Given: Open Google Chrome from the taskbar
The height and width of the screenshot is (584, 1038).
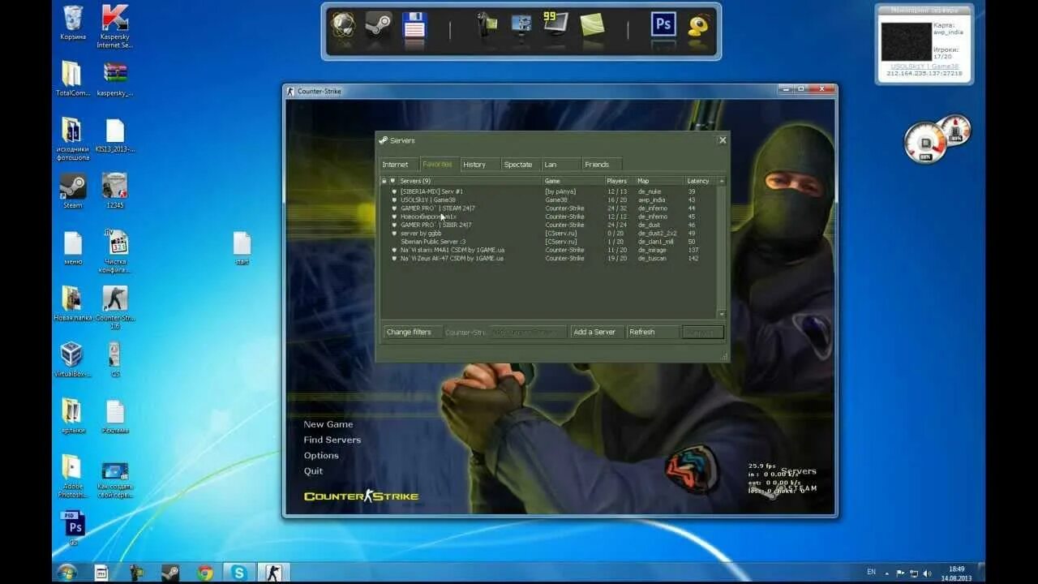Looking at the screenshot, I should pyautogui.click(x=205, y=573).
